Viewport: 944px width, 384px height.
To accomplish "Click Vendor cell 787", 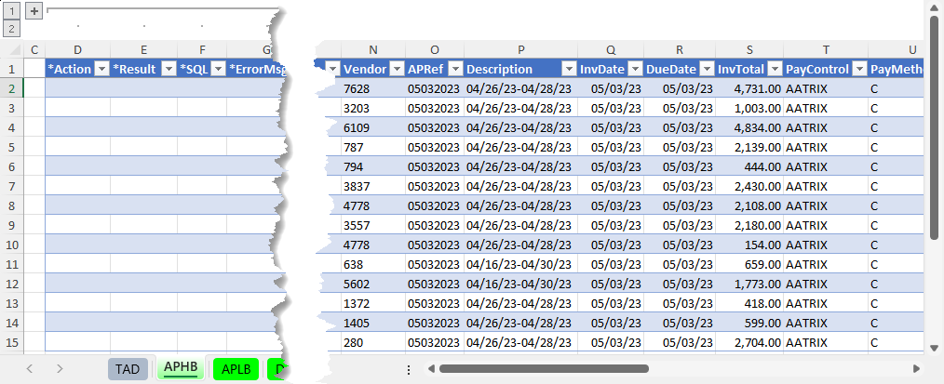I will (x=373, y=147).
